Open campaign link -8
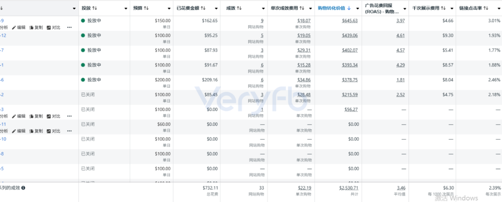The image size is (502, 202). click(x=2, y=154)
